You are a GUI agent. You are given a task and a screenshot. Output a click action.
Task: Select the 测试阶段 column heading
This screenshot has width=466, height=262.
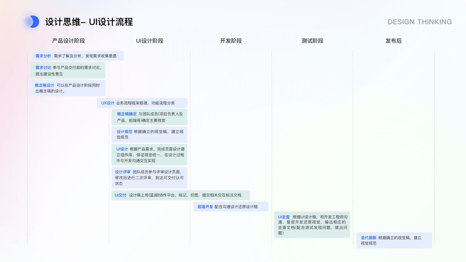[312, 41]
